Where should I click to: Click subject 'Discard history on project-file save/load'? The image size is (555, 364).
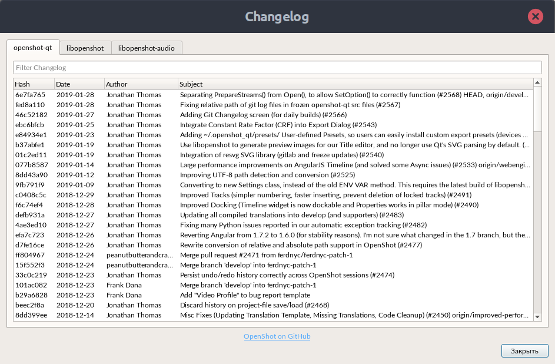point(254,305)
